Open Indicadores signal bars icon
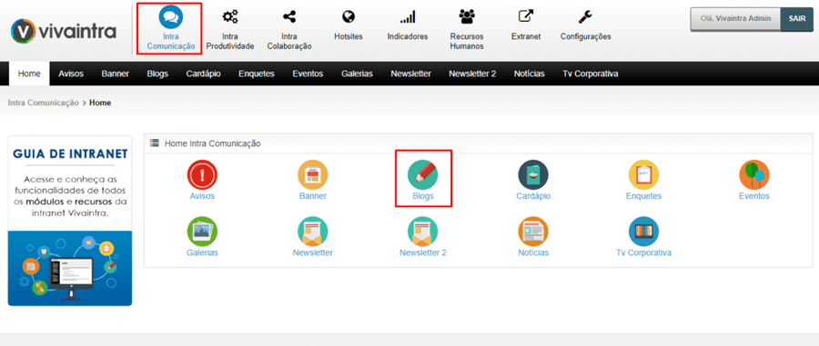This screenshot has width=819, height=346. point(408,18)
